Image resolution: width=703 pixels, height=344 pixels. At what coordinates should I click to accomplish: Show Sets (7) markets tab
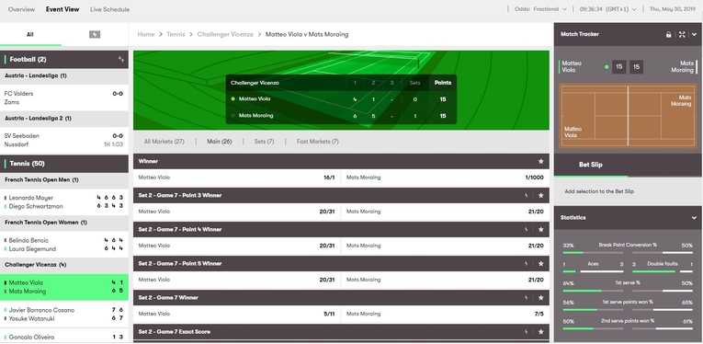tap(264, 142)
